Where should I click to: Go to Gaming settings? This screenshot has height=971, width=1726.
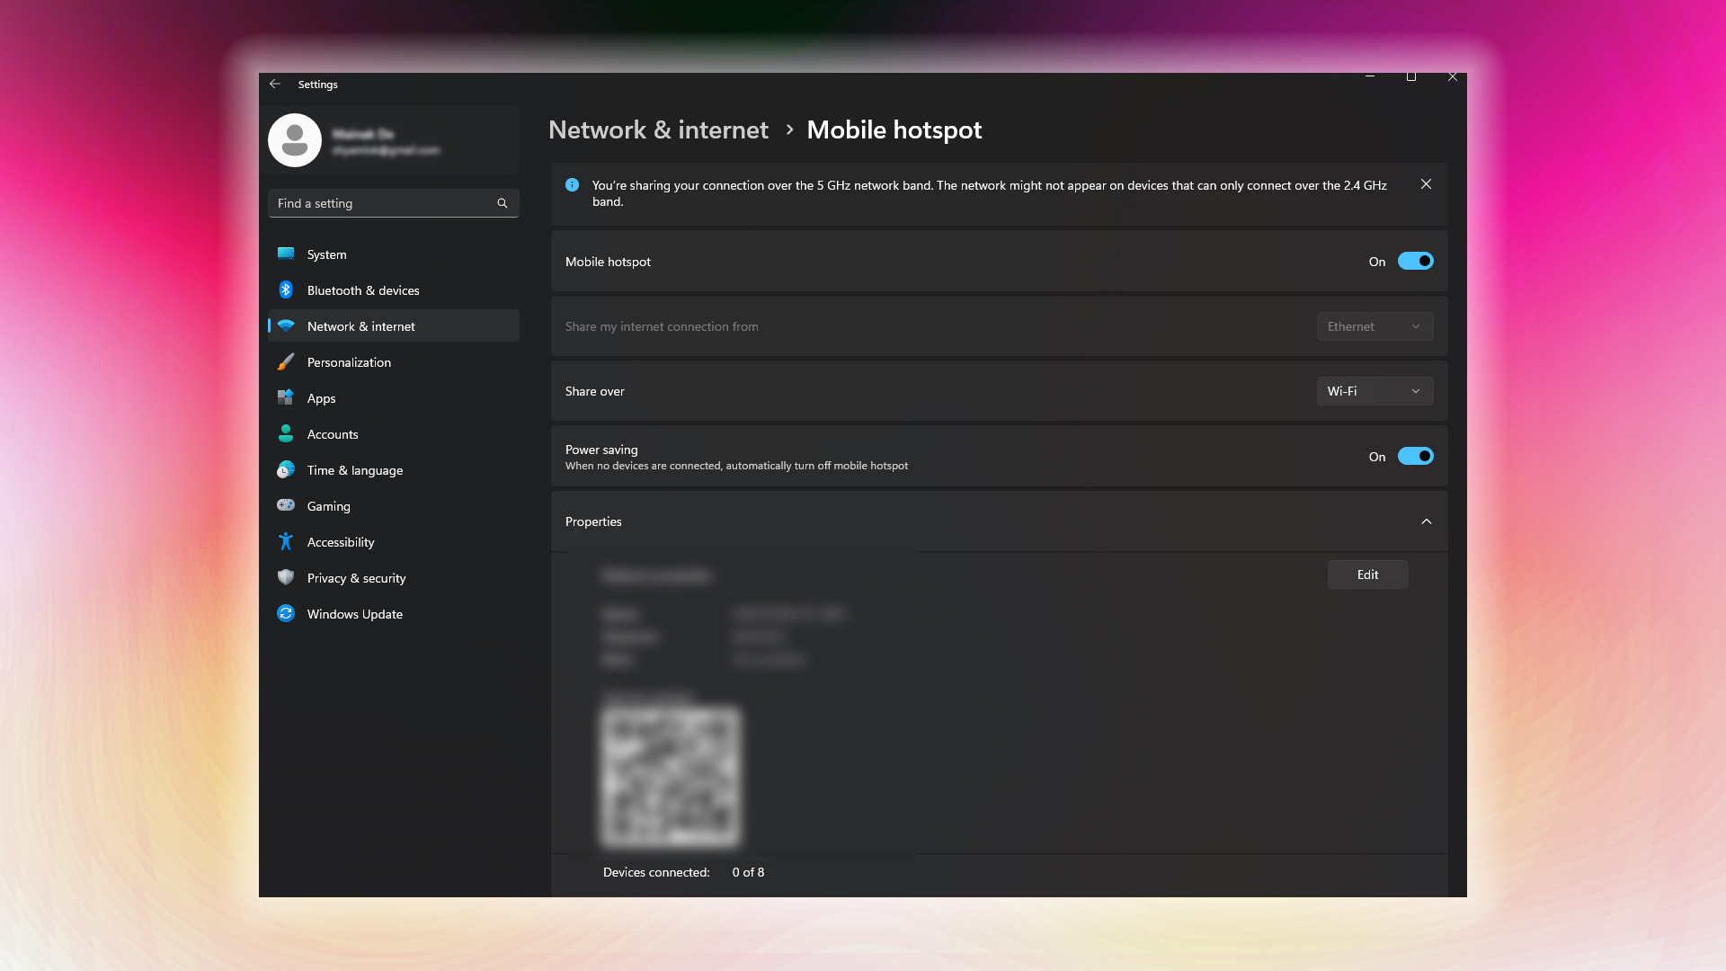[394, 506]
